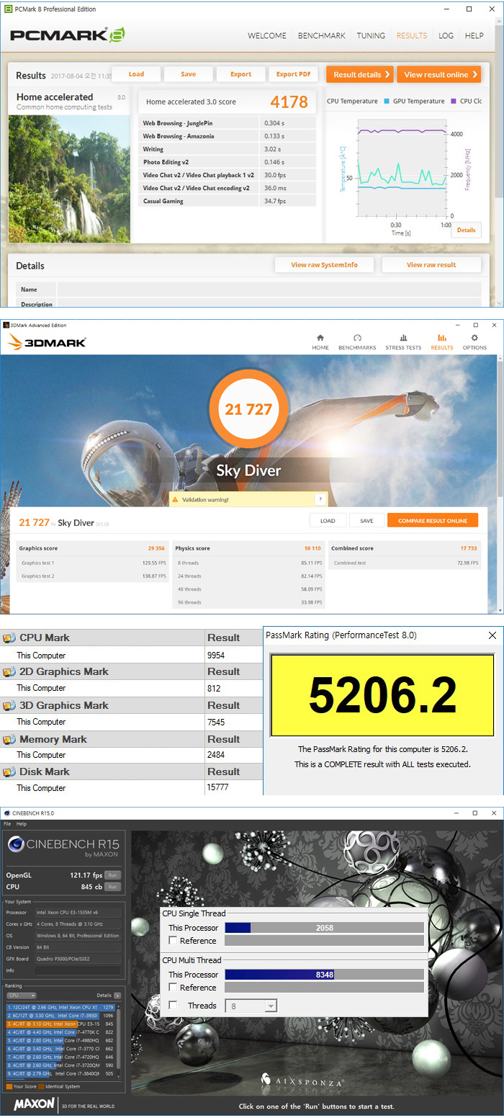The image size is (504, 1118).
Task: Expand Result details arrow button in PCMark
Action: pyautogui.click(x=359, y=74)
